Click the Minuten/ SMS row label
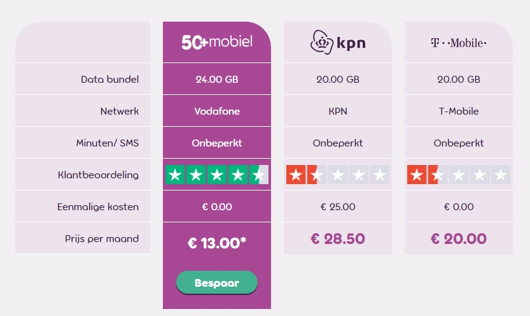This screenshot has height=316, width=530. click(107, 143)
